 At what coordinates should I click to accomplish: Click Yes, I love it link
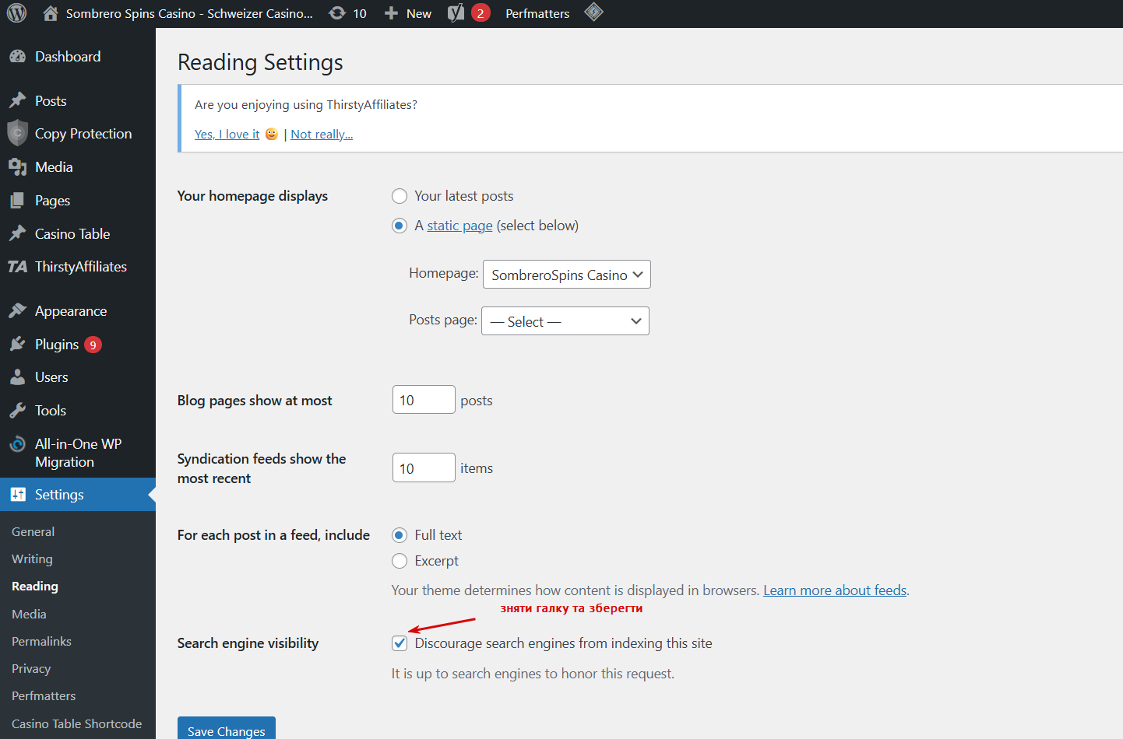(x=227, y=135)
